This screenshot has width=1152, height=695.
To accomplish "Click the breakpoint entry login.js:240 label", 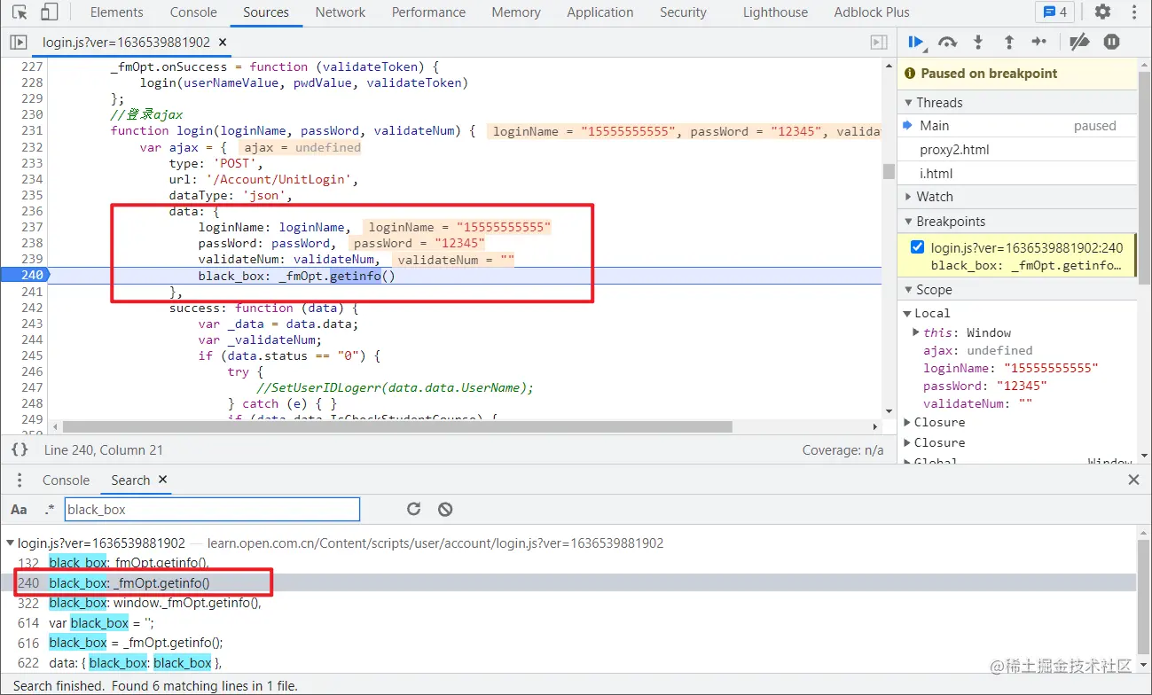I will pos(1026,248).
